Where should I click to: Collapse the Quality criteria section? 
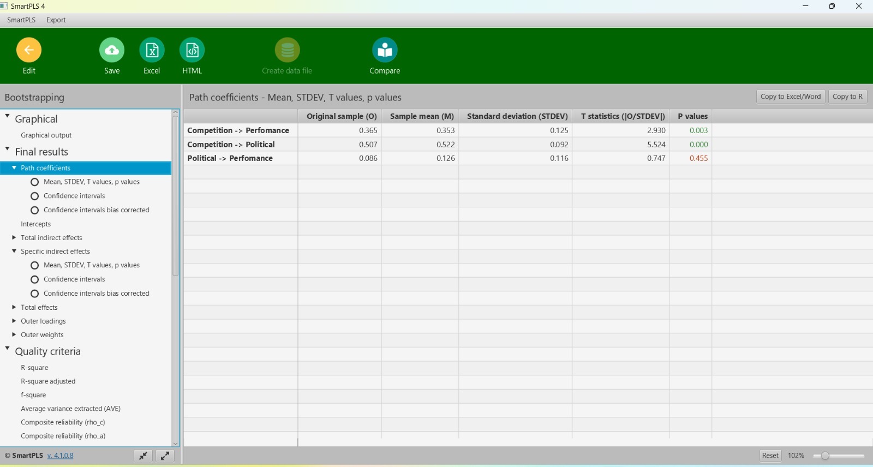click(x=8, y=349)
